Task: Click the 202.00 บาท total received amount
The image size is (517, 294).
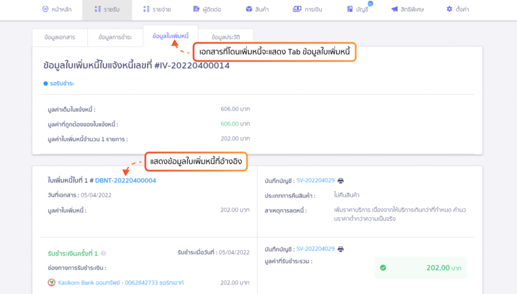Action: click(444, 268)
